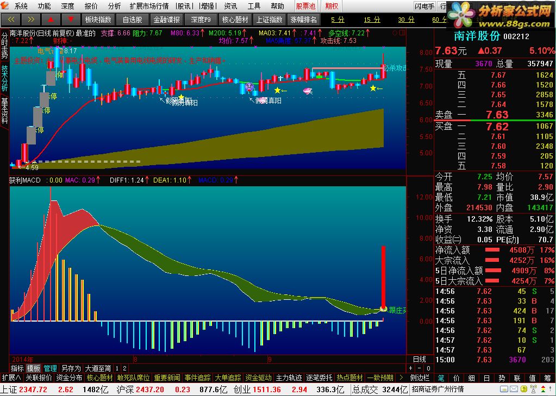This screenshot has width=556, height=396.
Task: Expand the 扩展∧ panel
Action: [11, 378]
